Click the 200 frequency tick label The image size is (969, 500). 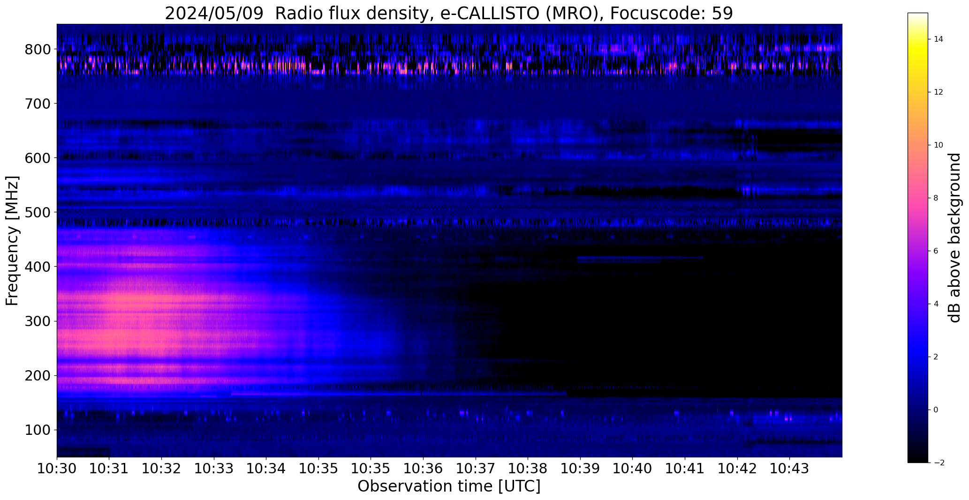pos(38,375)
